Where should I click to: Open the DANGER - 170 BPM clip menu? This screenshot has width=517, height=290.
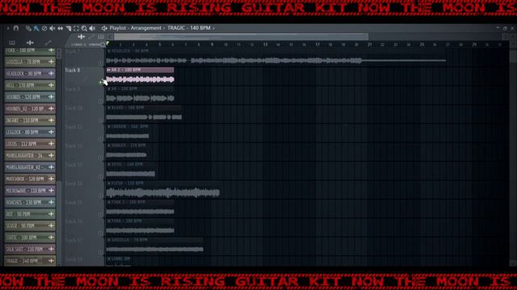click(109, 145)
